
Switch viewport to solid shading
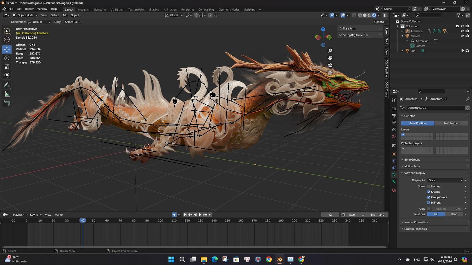coord(365,15)
